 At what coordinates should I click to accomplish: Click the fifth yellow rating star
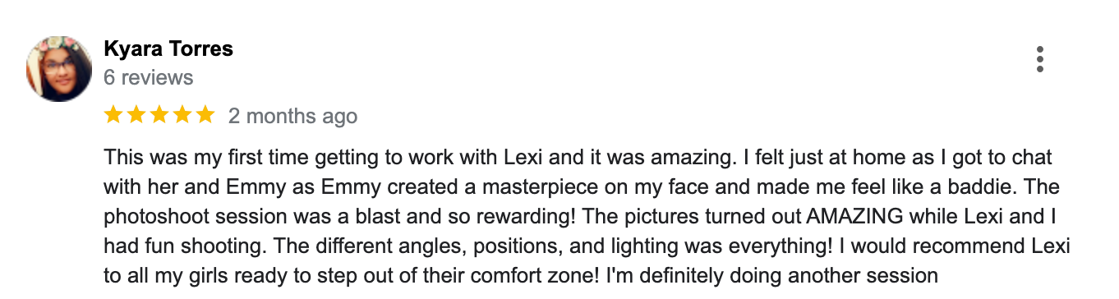point(205,115)
